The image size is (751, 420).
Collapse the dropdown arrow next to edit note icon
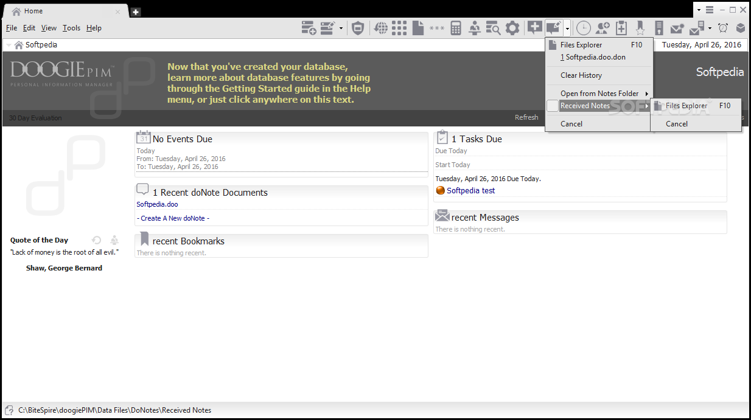tap(567, 28)
